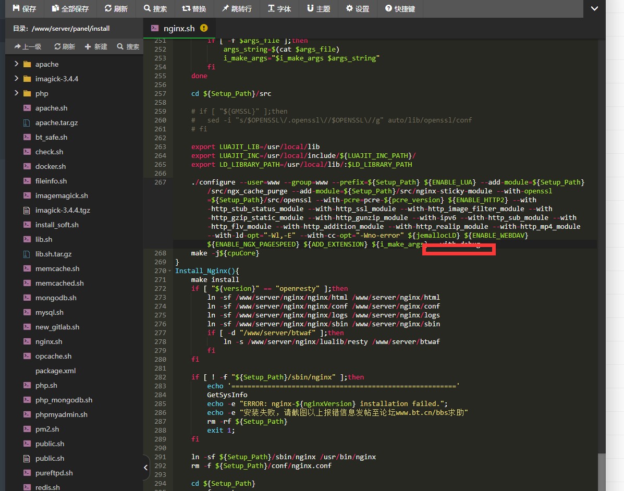Click the unsaved warning icon on nginx.sh tab
The height and width of the screenshot is (491, 624).
tap(204, 28)
